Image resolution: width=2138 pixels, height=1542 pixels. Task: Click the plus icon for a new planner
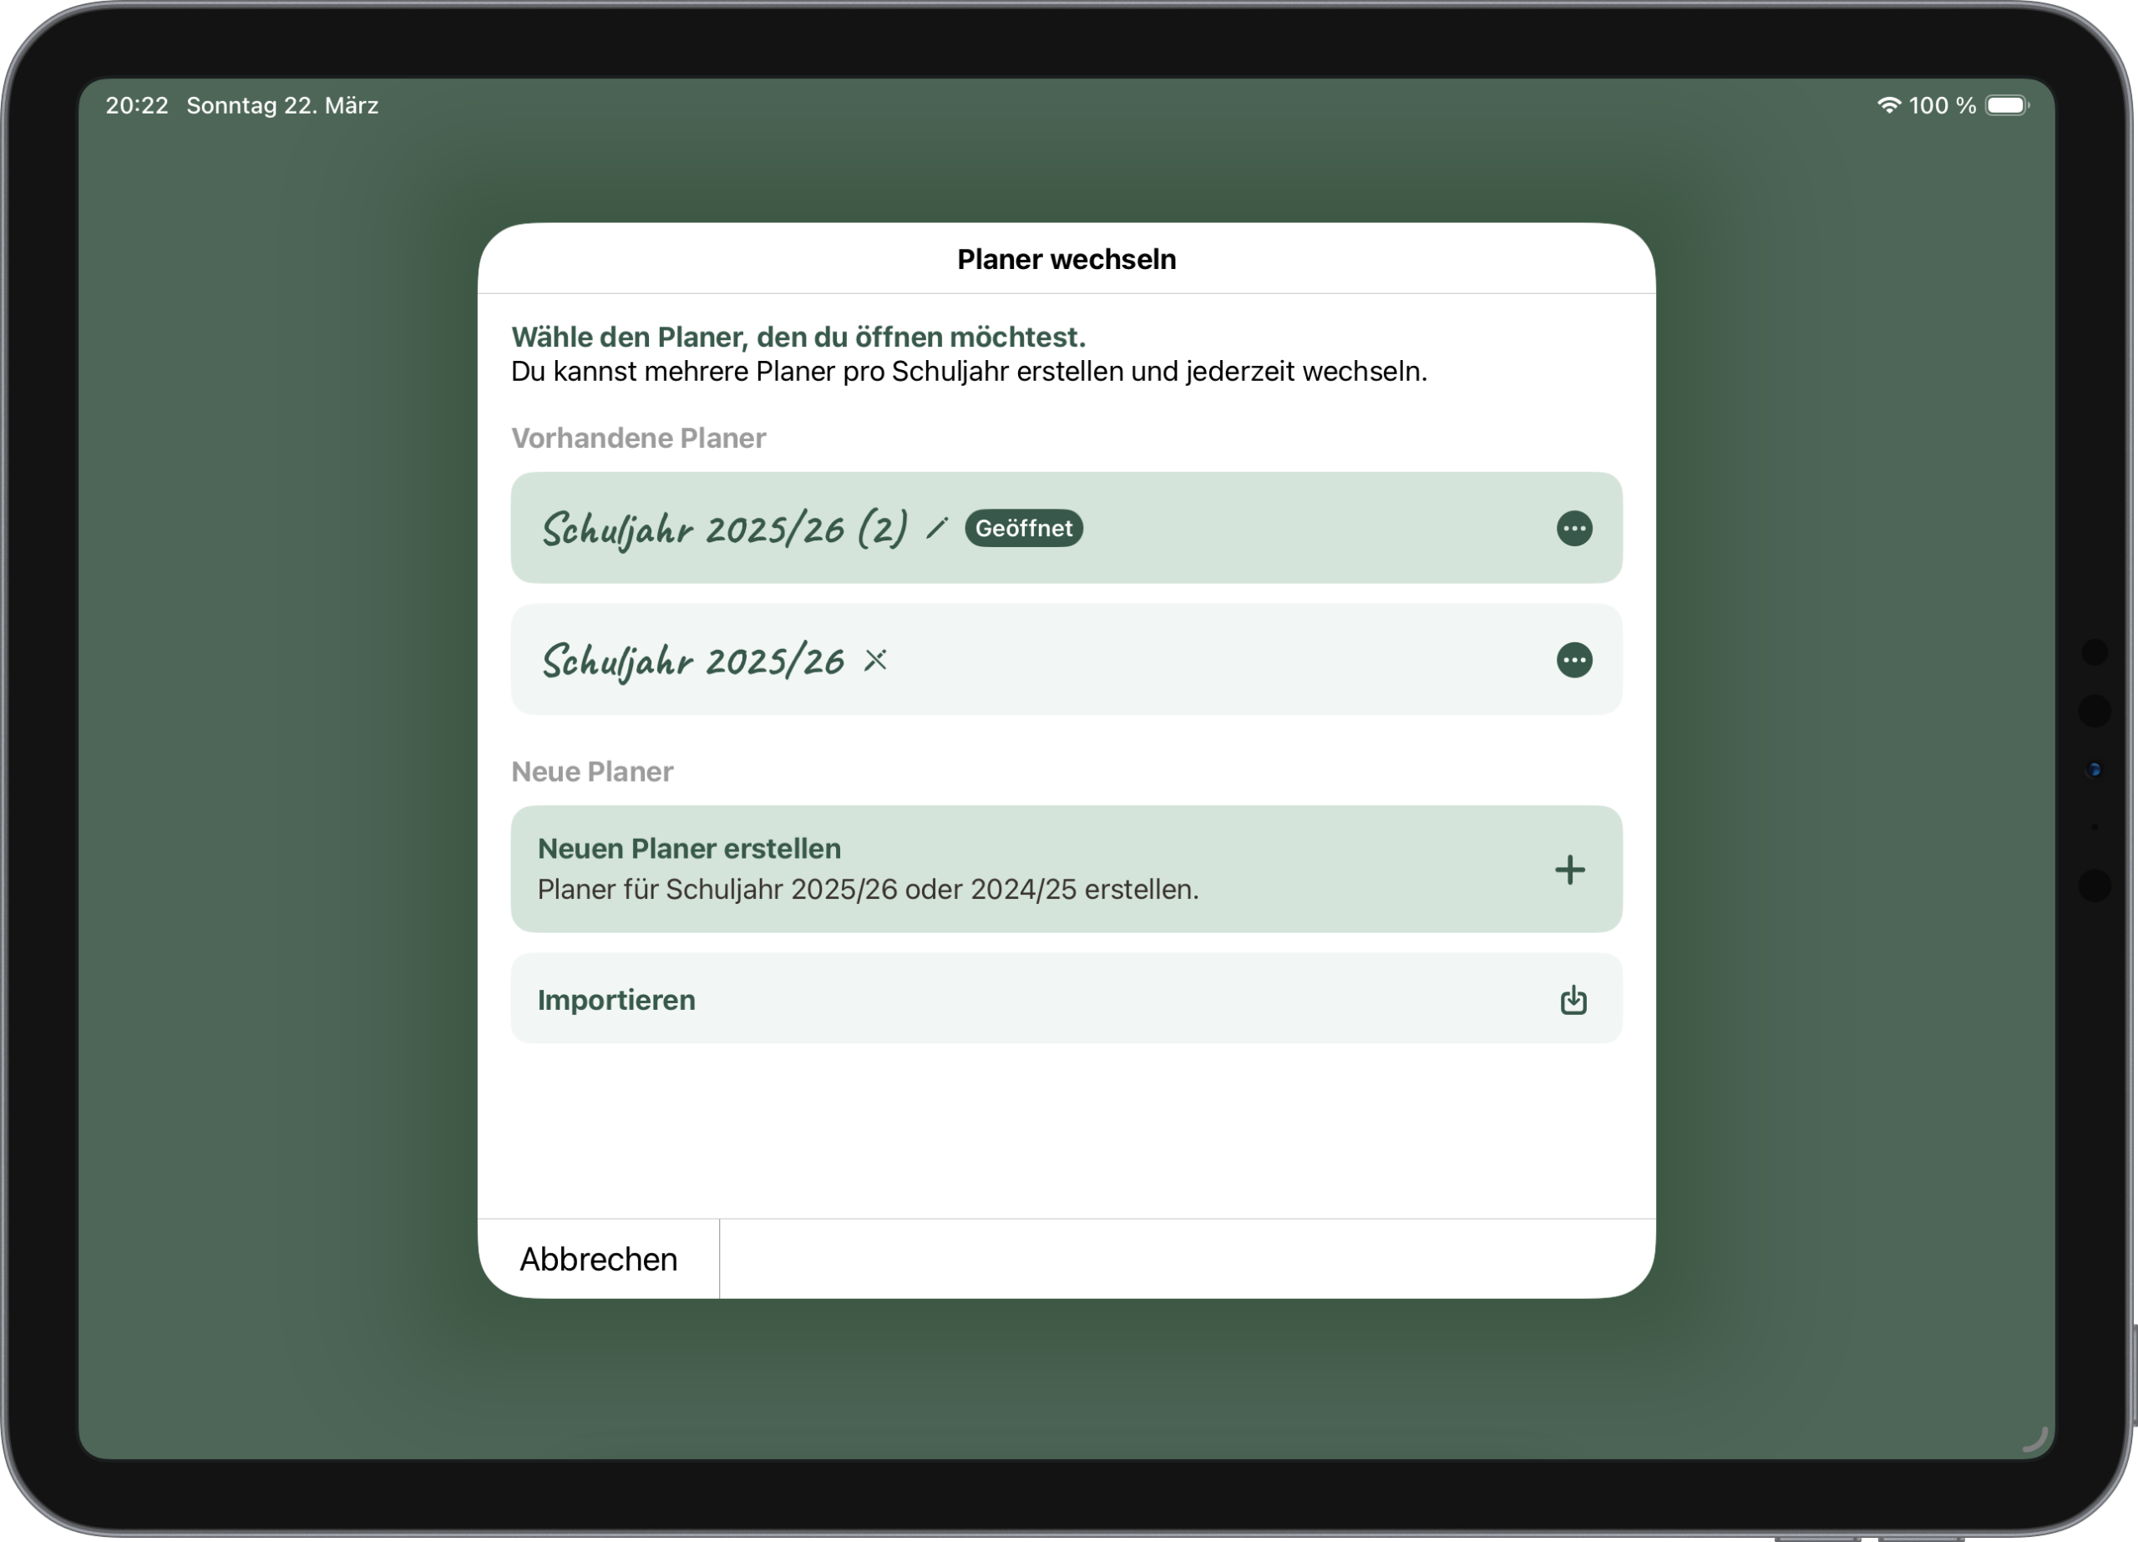tap(1569, 870)
